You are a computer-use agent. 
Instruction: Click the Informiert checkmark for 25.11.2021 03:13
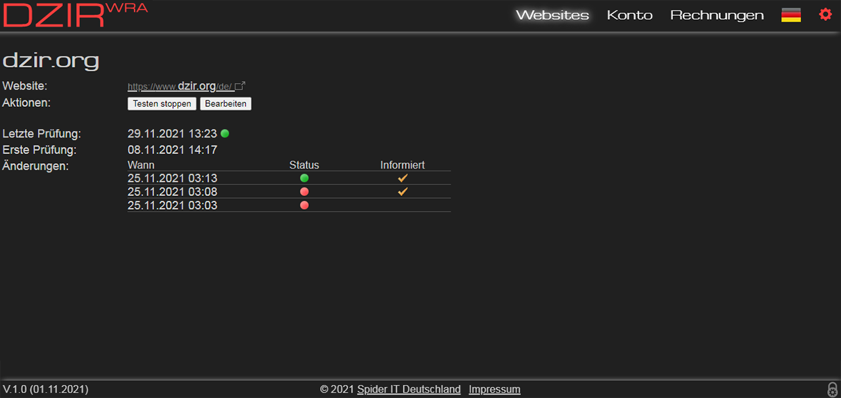click(x=403, y=178)
